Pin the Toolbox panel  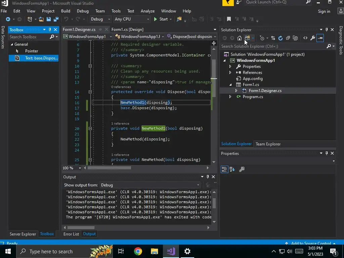click(x=50, y=30)
